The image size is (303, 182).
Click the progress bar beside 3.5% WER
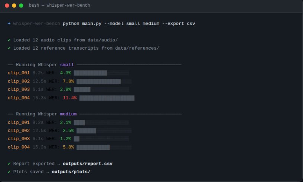tap(104, 131)
